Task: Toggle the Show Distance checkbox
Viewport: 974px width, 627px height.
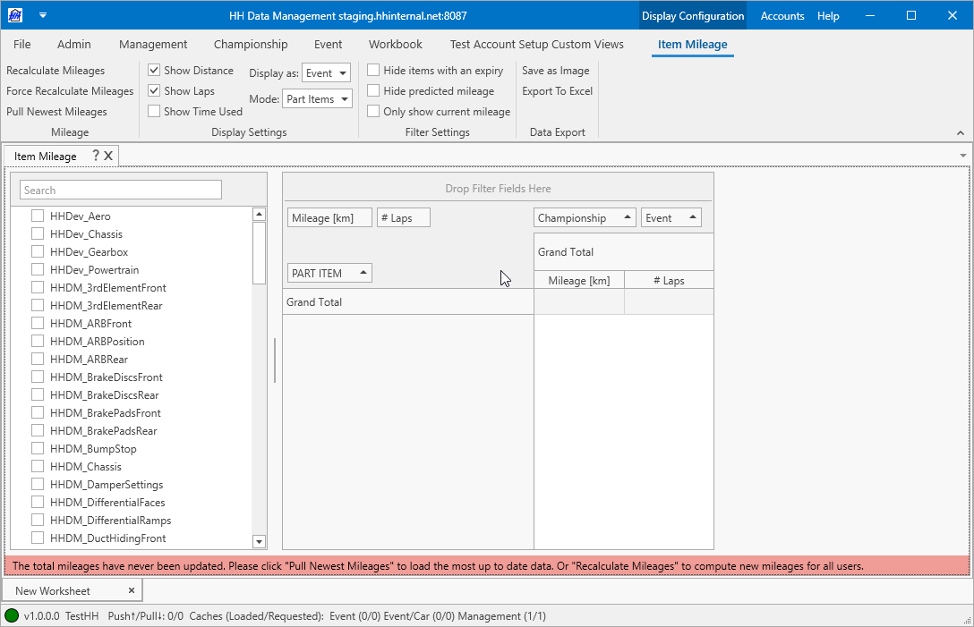Action: point(154,70)
